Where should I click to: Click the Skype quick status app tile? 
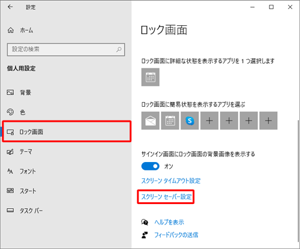click(x=190, y=121)
